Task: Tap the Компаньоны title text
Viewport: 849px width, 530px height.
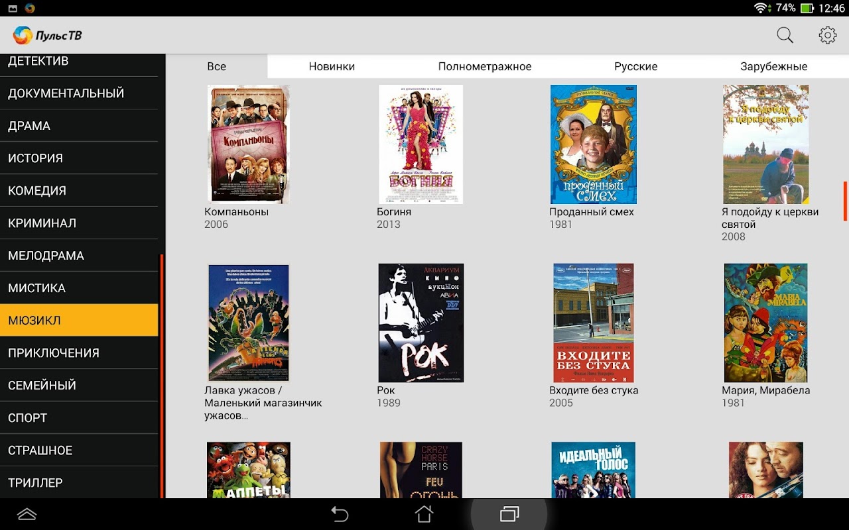Action: click(236, 212)
